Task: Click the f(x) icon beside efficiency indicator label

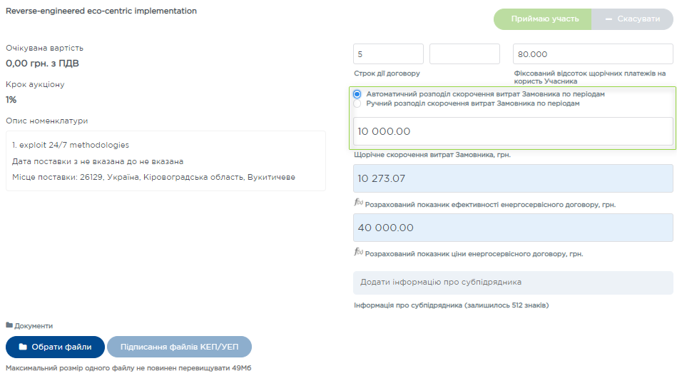Action: pyautogui.click(x=358, y=203)
